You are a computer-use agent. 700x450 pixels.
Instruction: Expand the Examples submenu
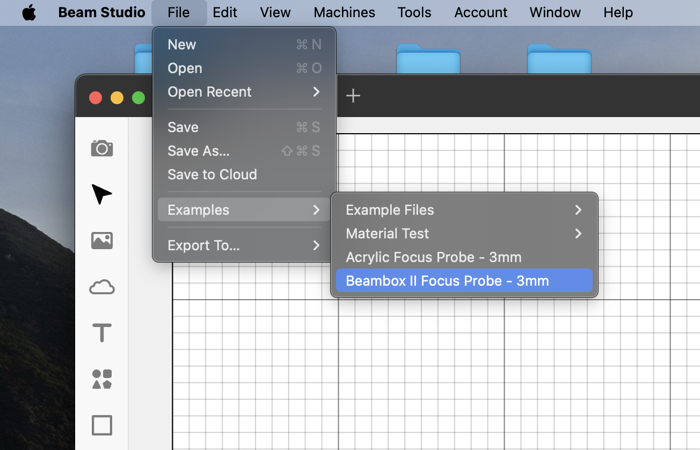pyautogui.click(x=244, y=210)
